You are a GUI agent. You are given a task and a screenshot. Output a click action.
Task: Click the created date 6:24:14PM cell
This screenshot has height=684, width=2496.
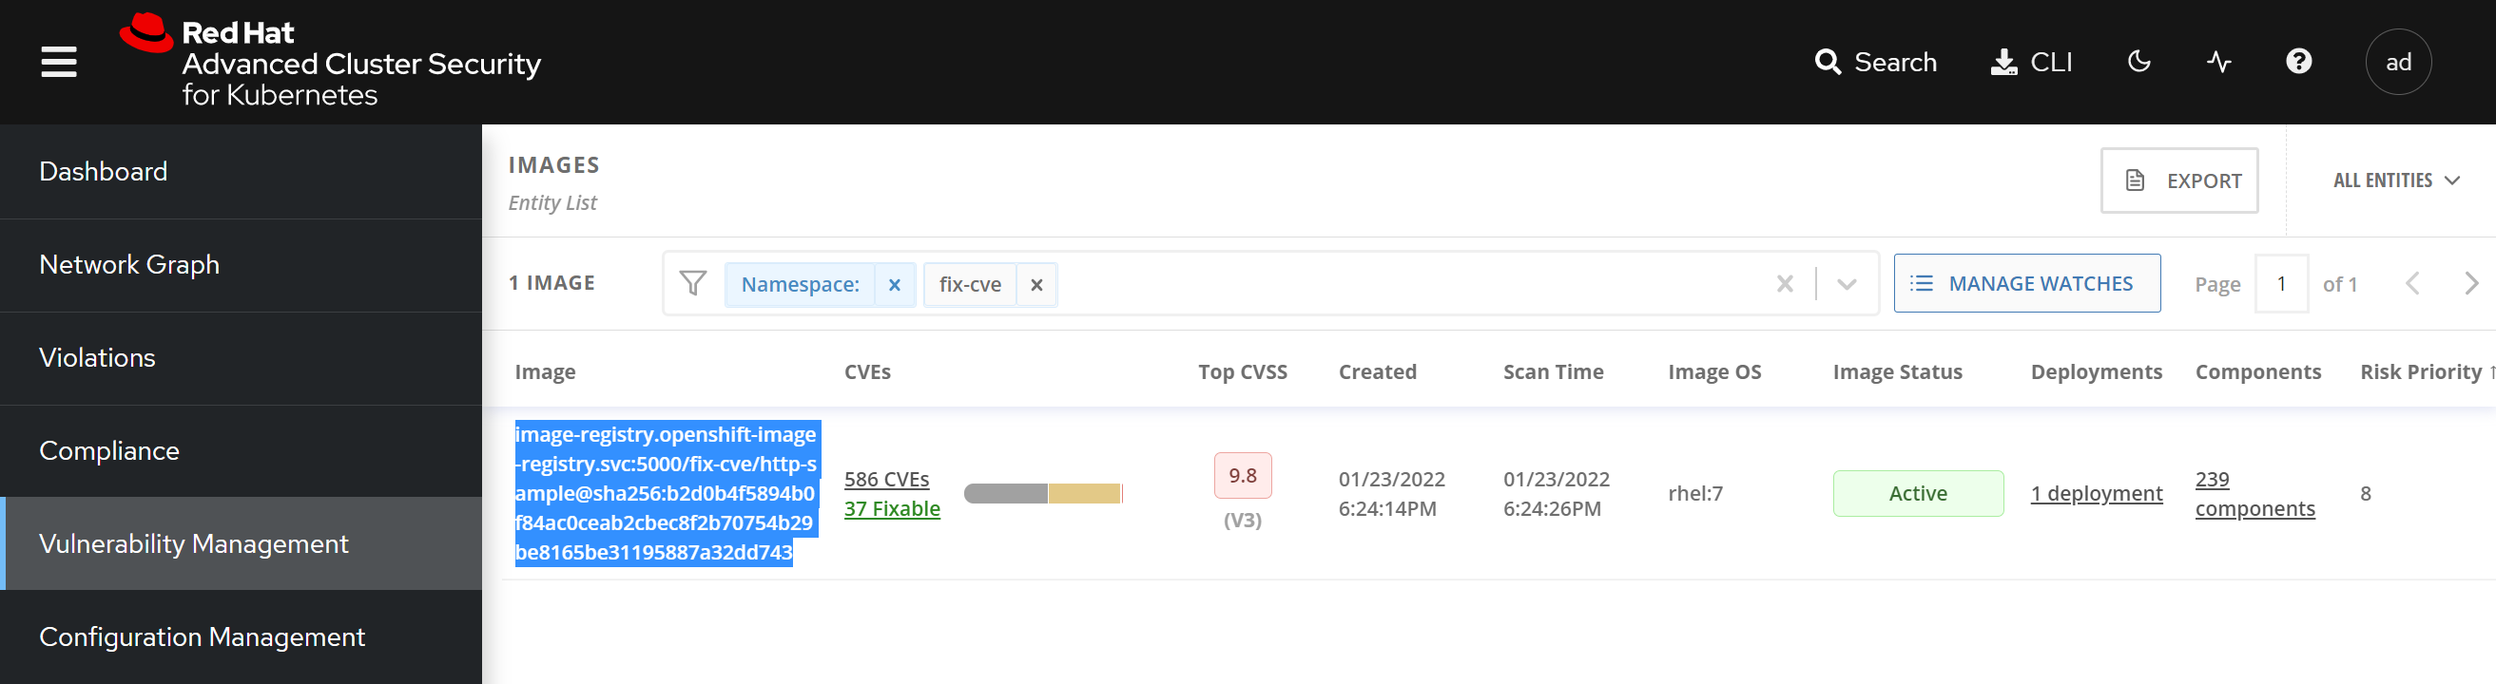click(1391, 493)
